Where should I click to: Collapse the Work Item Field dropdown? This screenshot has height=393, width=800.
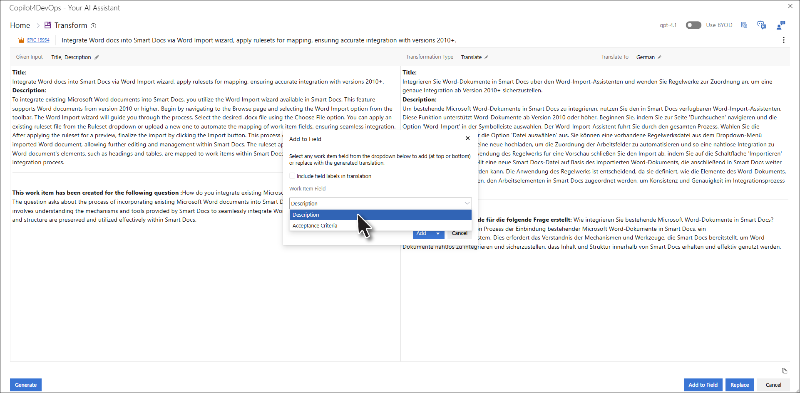467,203
